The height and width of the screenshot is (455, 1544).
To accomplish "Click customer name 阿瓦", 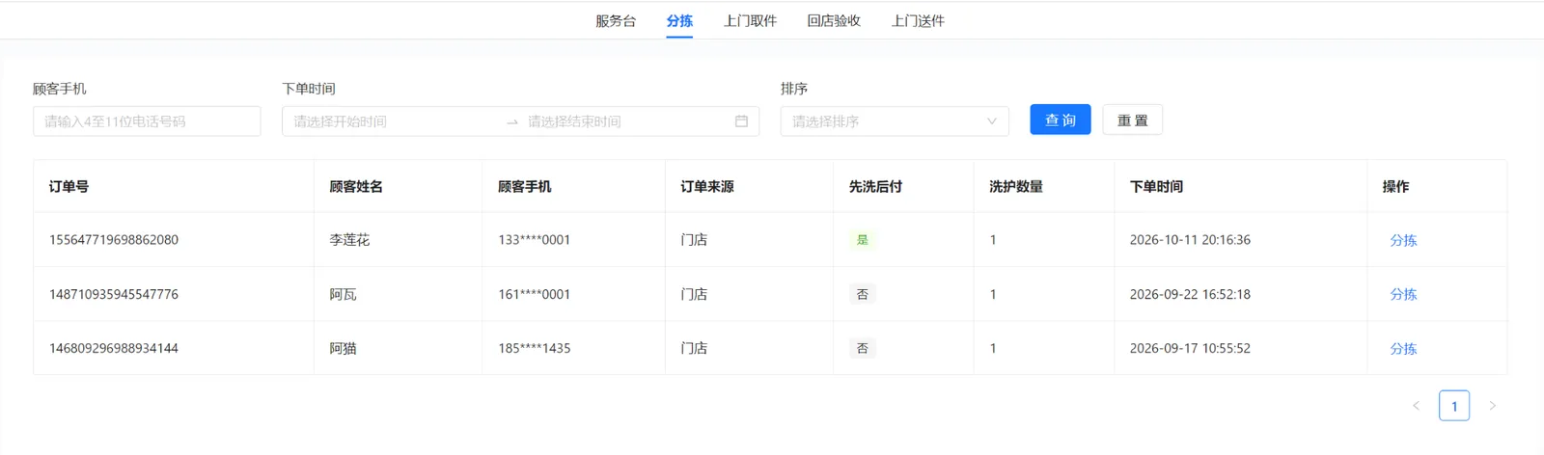I will [343, 294].
